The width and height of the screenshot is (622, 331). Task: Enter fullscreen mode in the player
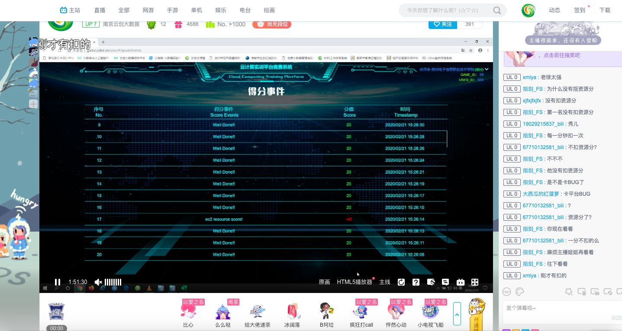tap(475, 282)
